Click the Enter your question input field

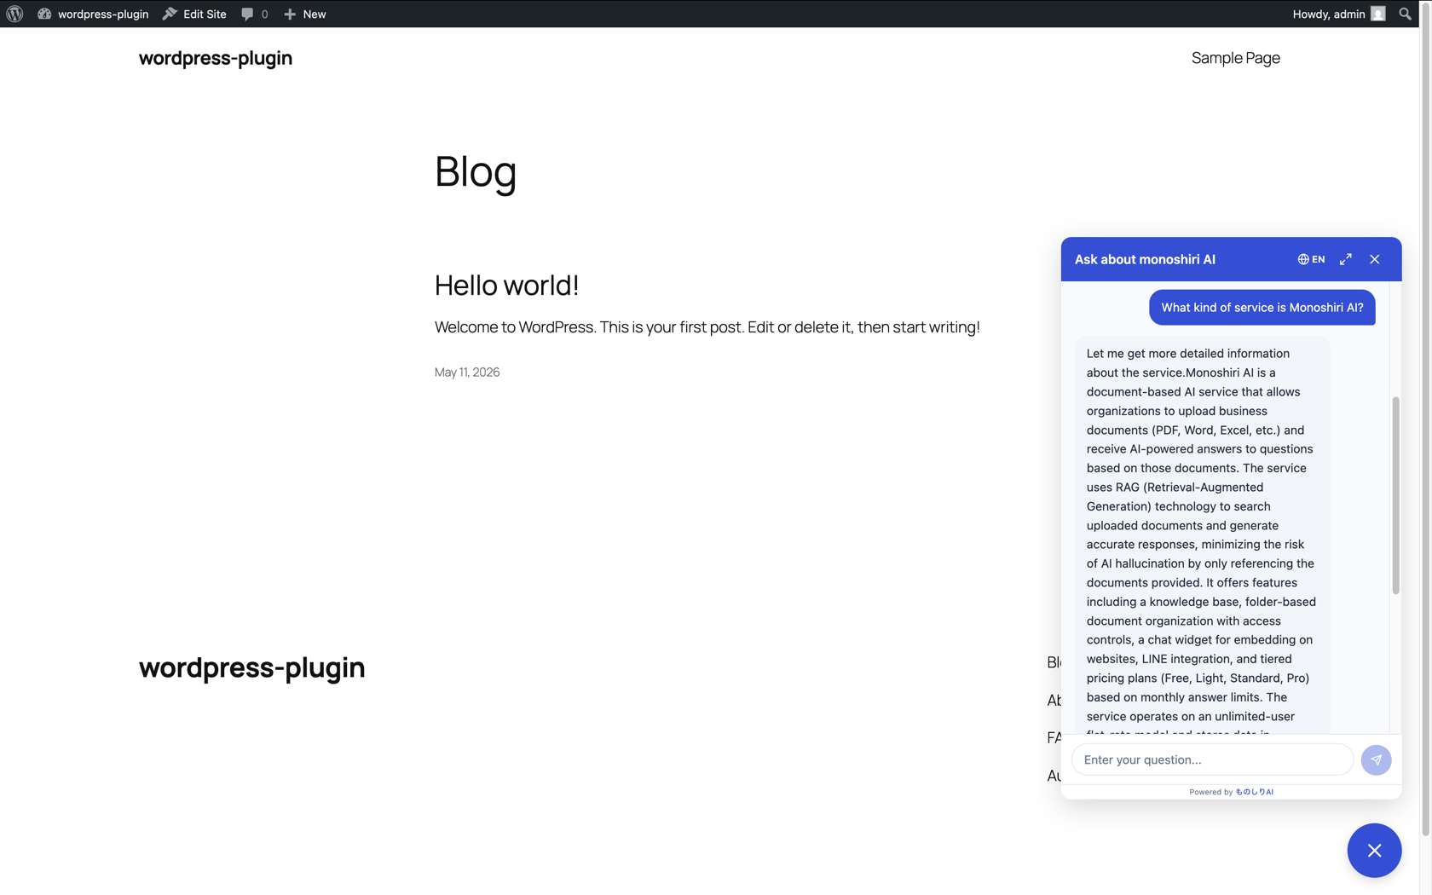[x=1212, y=759]
